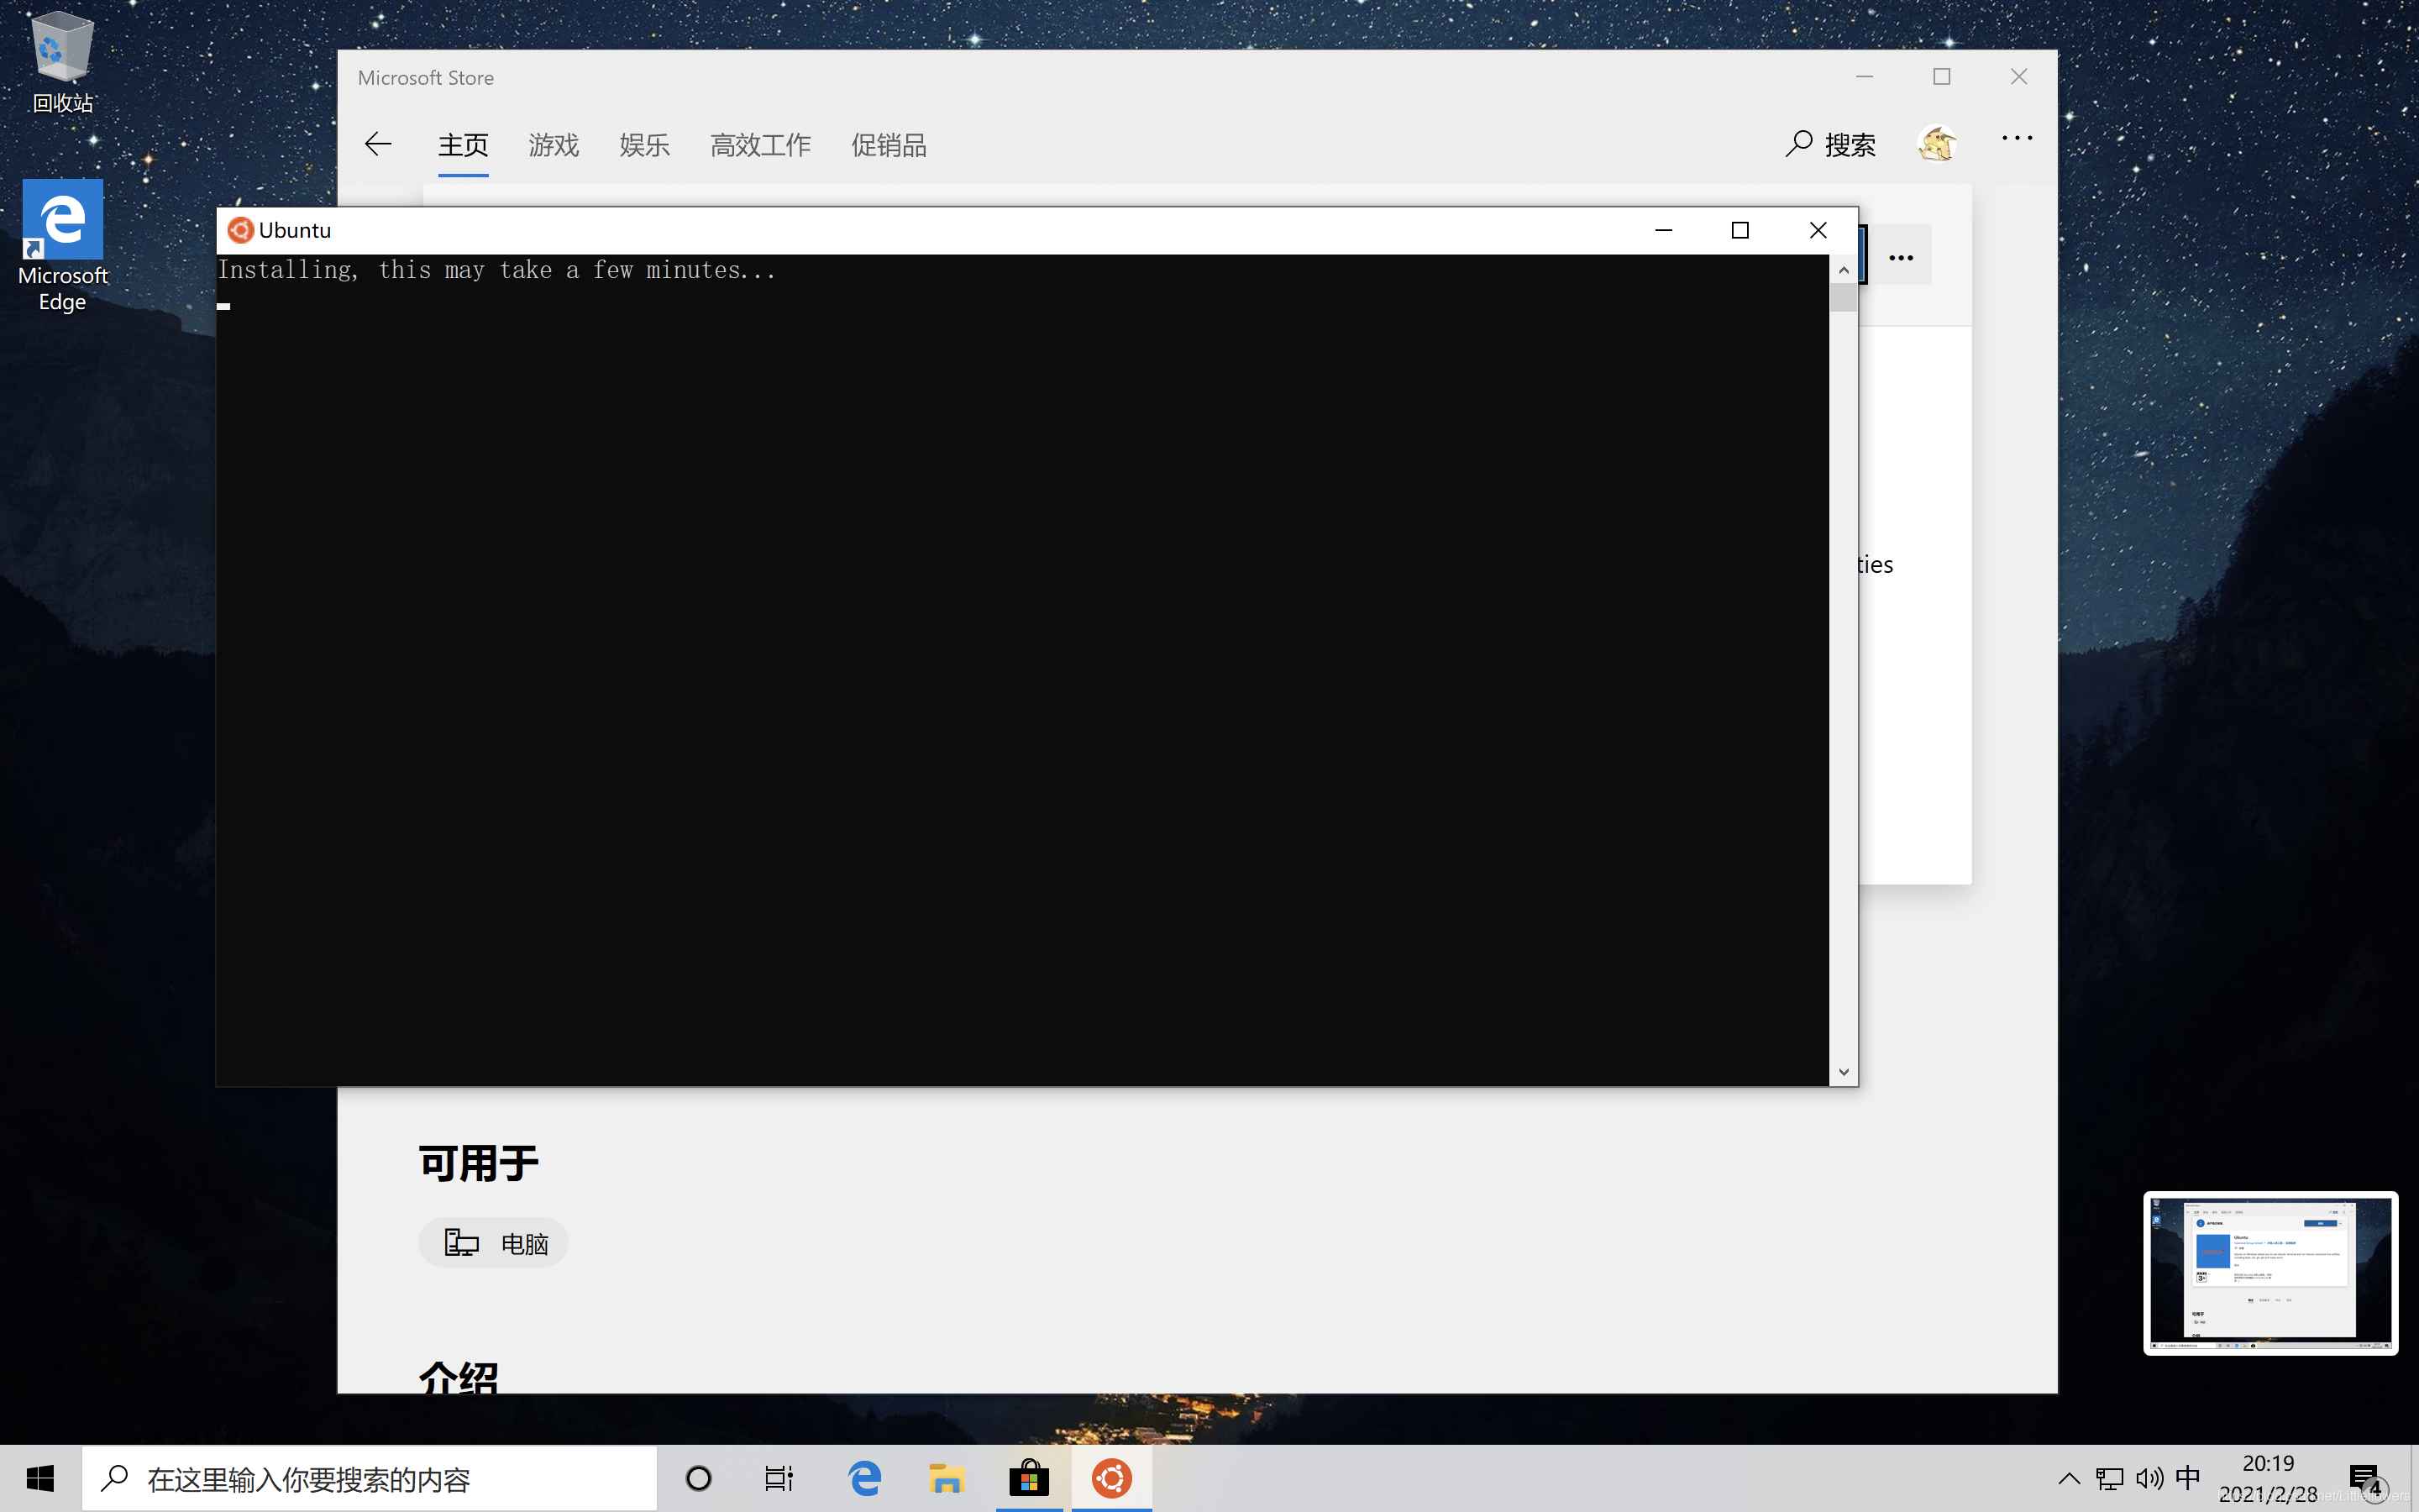Switch to Microsoft Store taskbar icon

pyautogui.click(x=1029, y=1478)
